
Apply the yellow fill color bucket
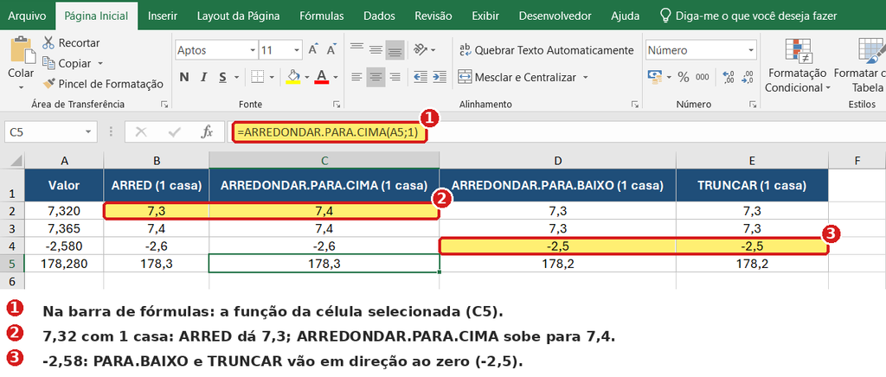click(292, 77)
